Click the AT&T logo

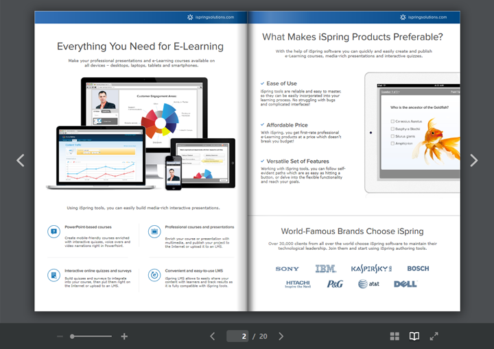click(368, 284)
